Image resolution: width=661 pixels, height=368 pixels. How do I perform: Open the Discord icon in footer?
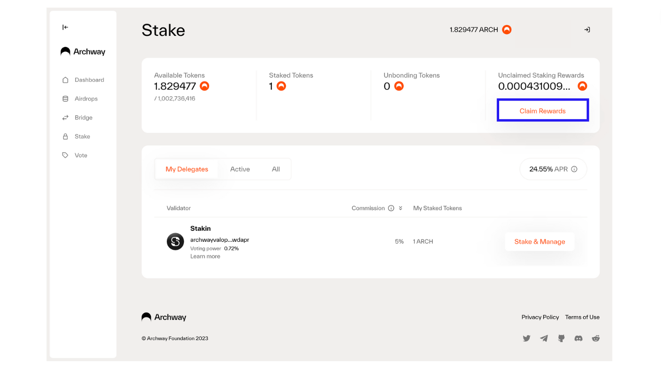pyautogui.click(x=578, y=338)
